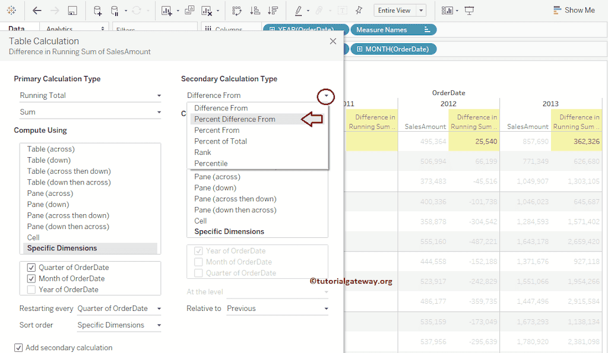This screenshot has height=353, width=608.
Task: Open the Entire View fit dropdown
Action: (421, 11)
